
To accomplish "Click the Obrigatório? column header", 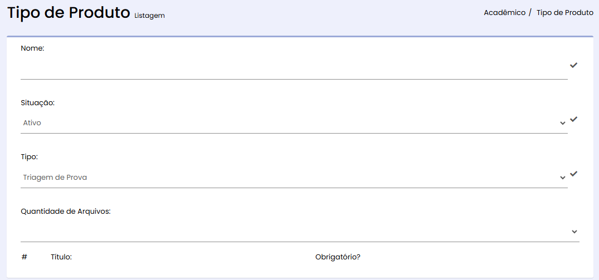I will 338,257.
